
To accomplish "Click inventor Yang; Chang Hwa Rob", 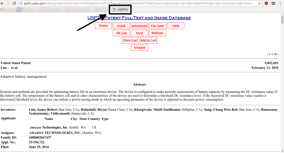I will tap(221, 110).
